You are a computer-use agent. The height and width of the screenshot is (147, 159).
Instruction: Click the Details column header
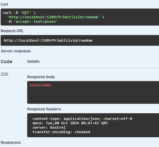pos(33,62)
